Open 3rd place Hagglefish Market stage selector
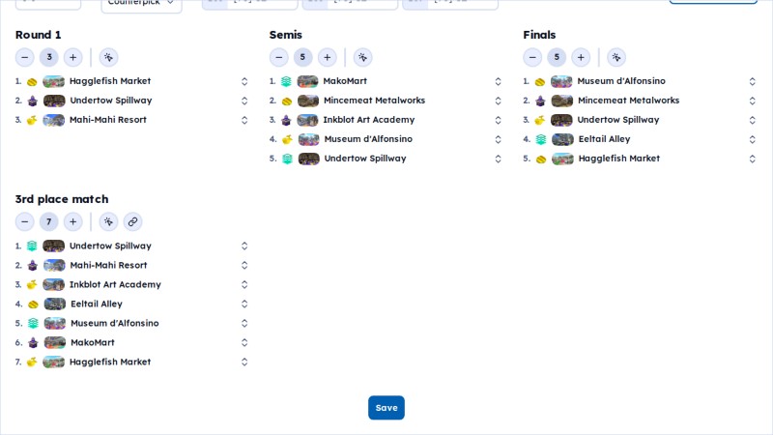 (244, 362)
